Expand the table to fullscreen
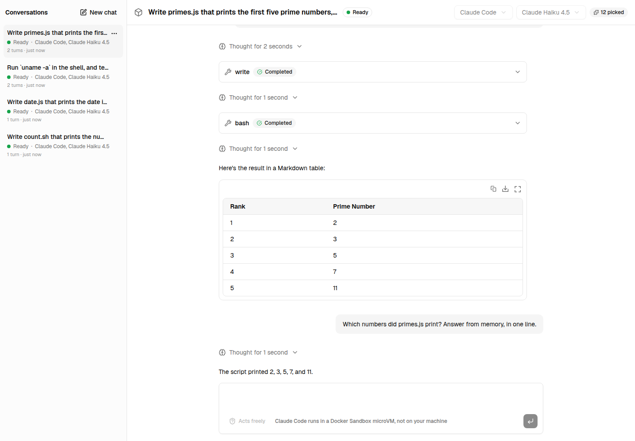The height and width of the screenshot is (441, 635). [518, 189]
